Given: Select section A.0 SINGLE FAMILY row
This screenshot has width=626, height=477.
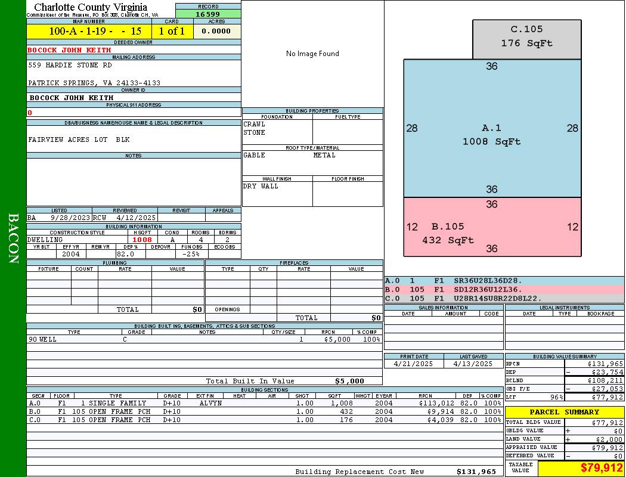Looking at the screenshot, I should pos(265,403).
